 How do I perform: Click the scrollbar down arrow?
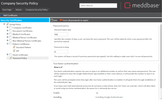161,99
